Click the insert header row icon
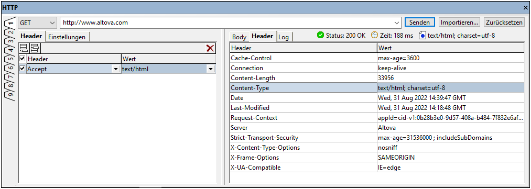This screenshot has height=189, width=531. [35, 48]
